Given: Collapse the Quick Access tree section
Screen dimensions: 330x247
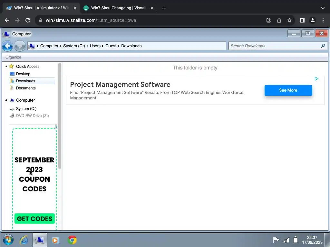Looking at the screenshot, I should (6, 66).
